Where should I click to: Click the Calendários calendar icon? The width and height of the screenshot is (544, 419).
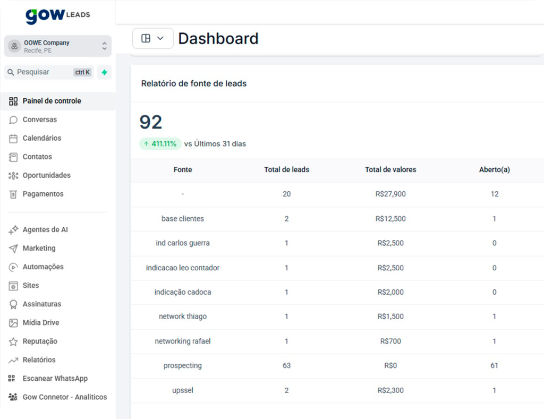pos(13,139)
